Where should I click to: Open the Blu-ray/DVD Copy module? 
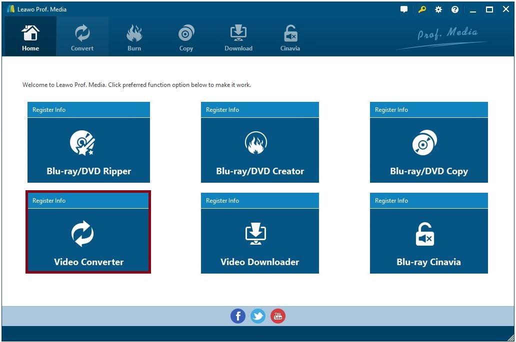point(428,150)
